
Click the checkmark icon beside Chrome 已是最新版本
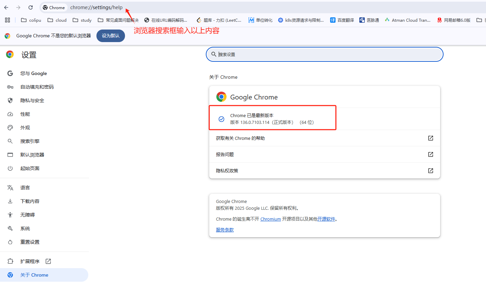221,119
